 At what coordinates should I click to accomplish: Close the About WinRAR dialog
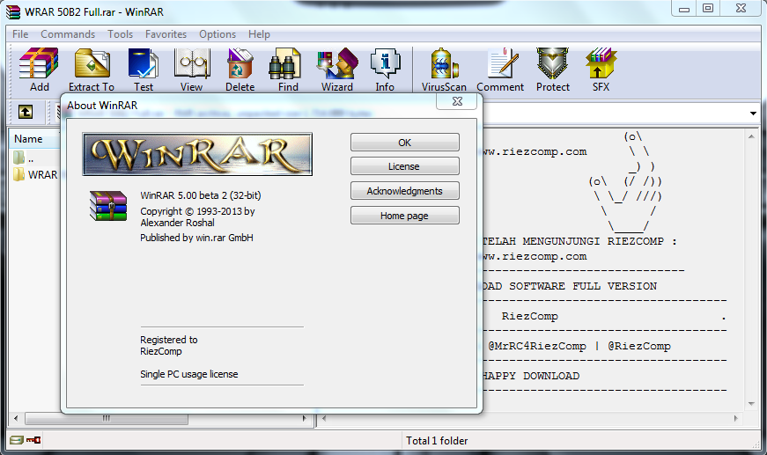point(457,101)
